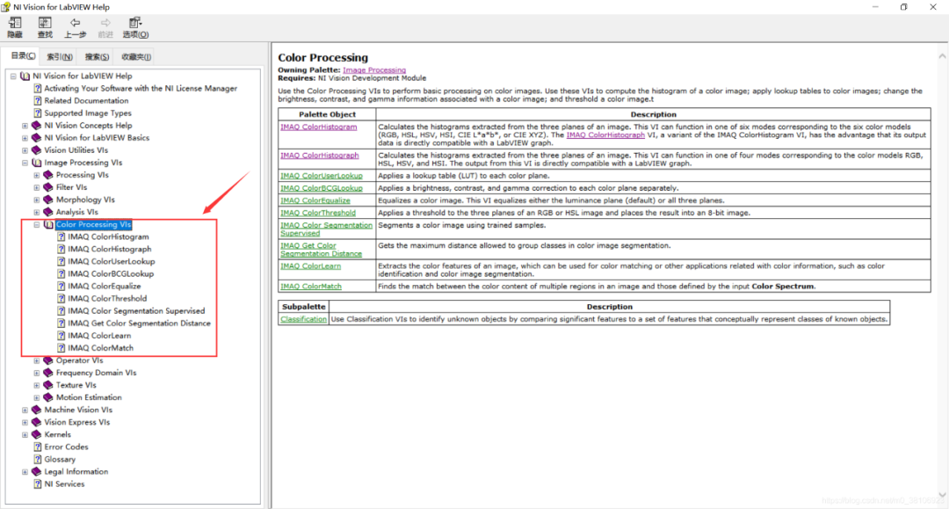Click the book icon beside Kernels

pos(36,434)
